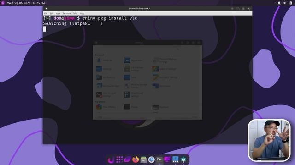295x165 pixels.
Task: Launch Firefox from the dock
Action: [x=136, y=159]
